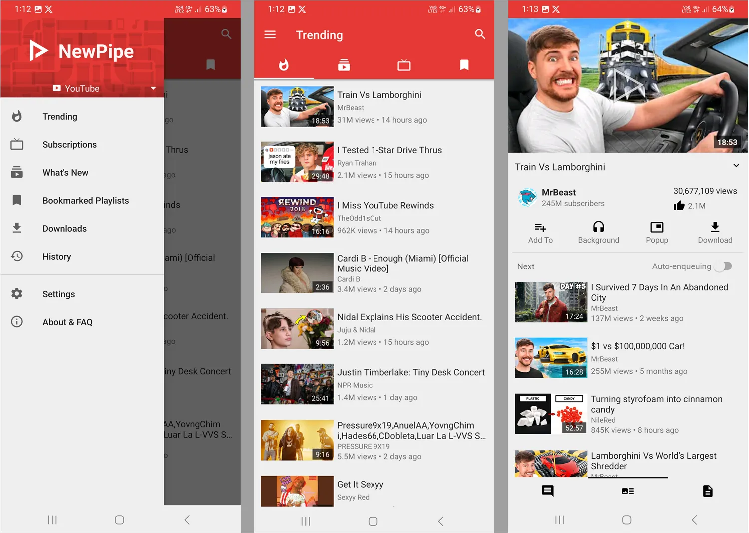Open the comments icon at bottom

[x=547, y=491]
